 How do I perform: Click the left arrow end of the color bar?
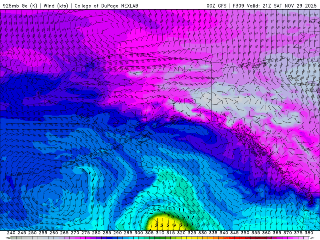click(x=8, y=238)
